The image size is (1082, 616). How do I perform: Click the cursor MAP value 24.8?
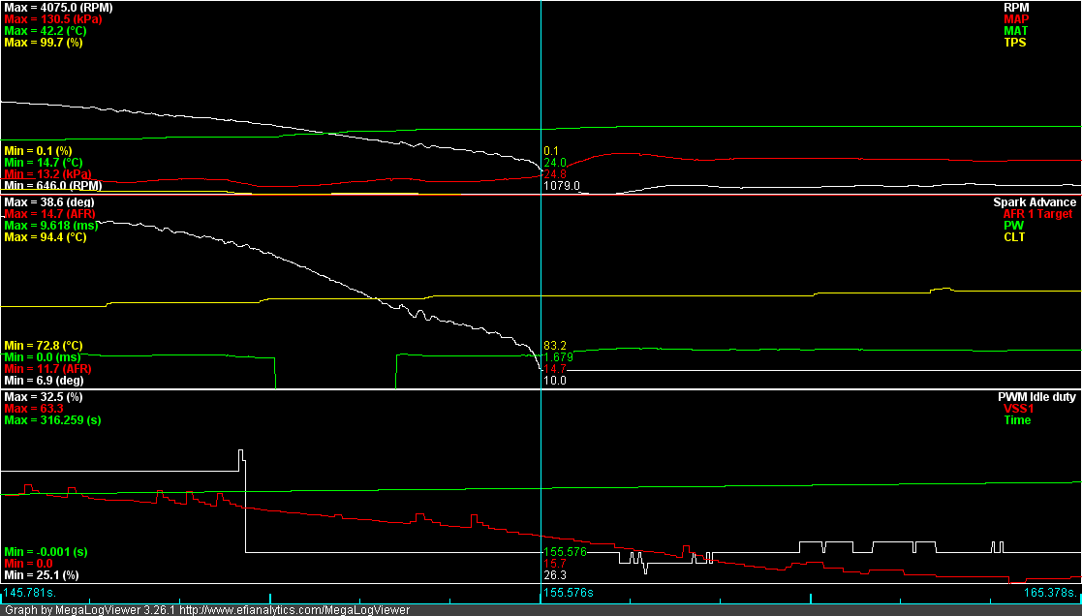click(x=555, y=174)
